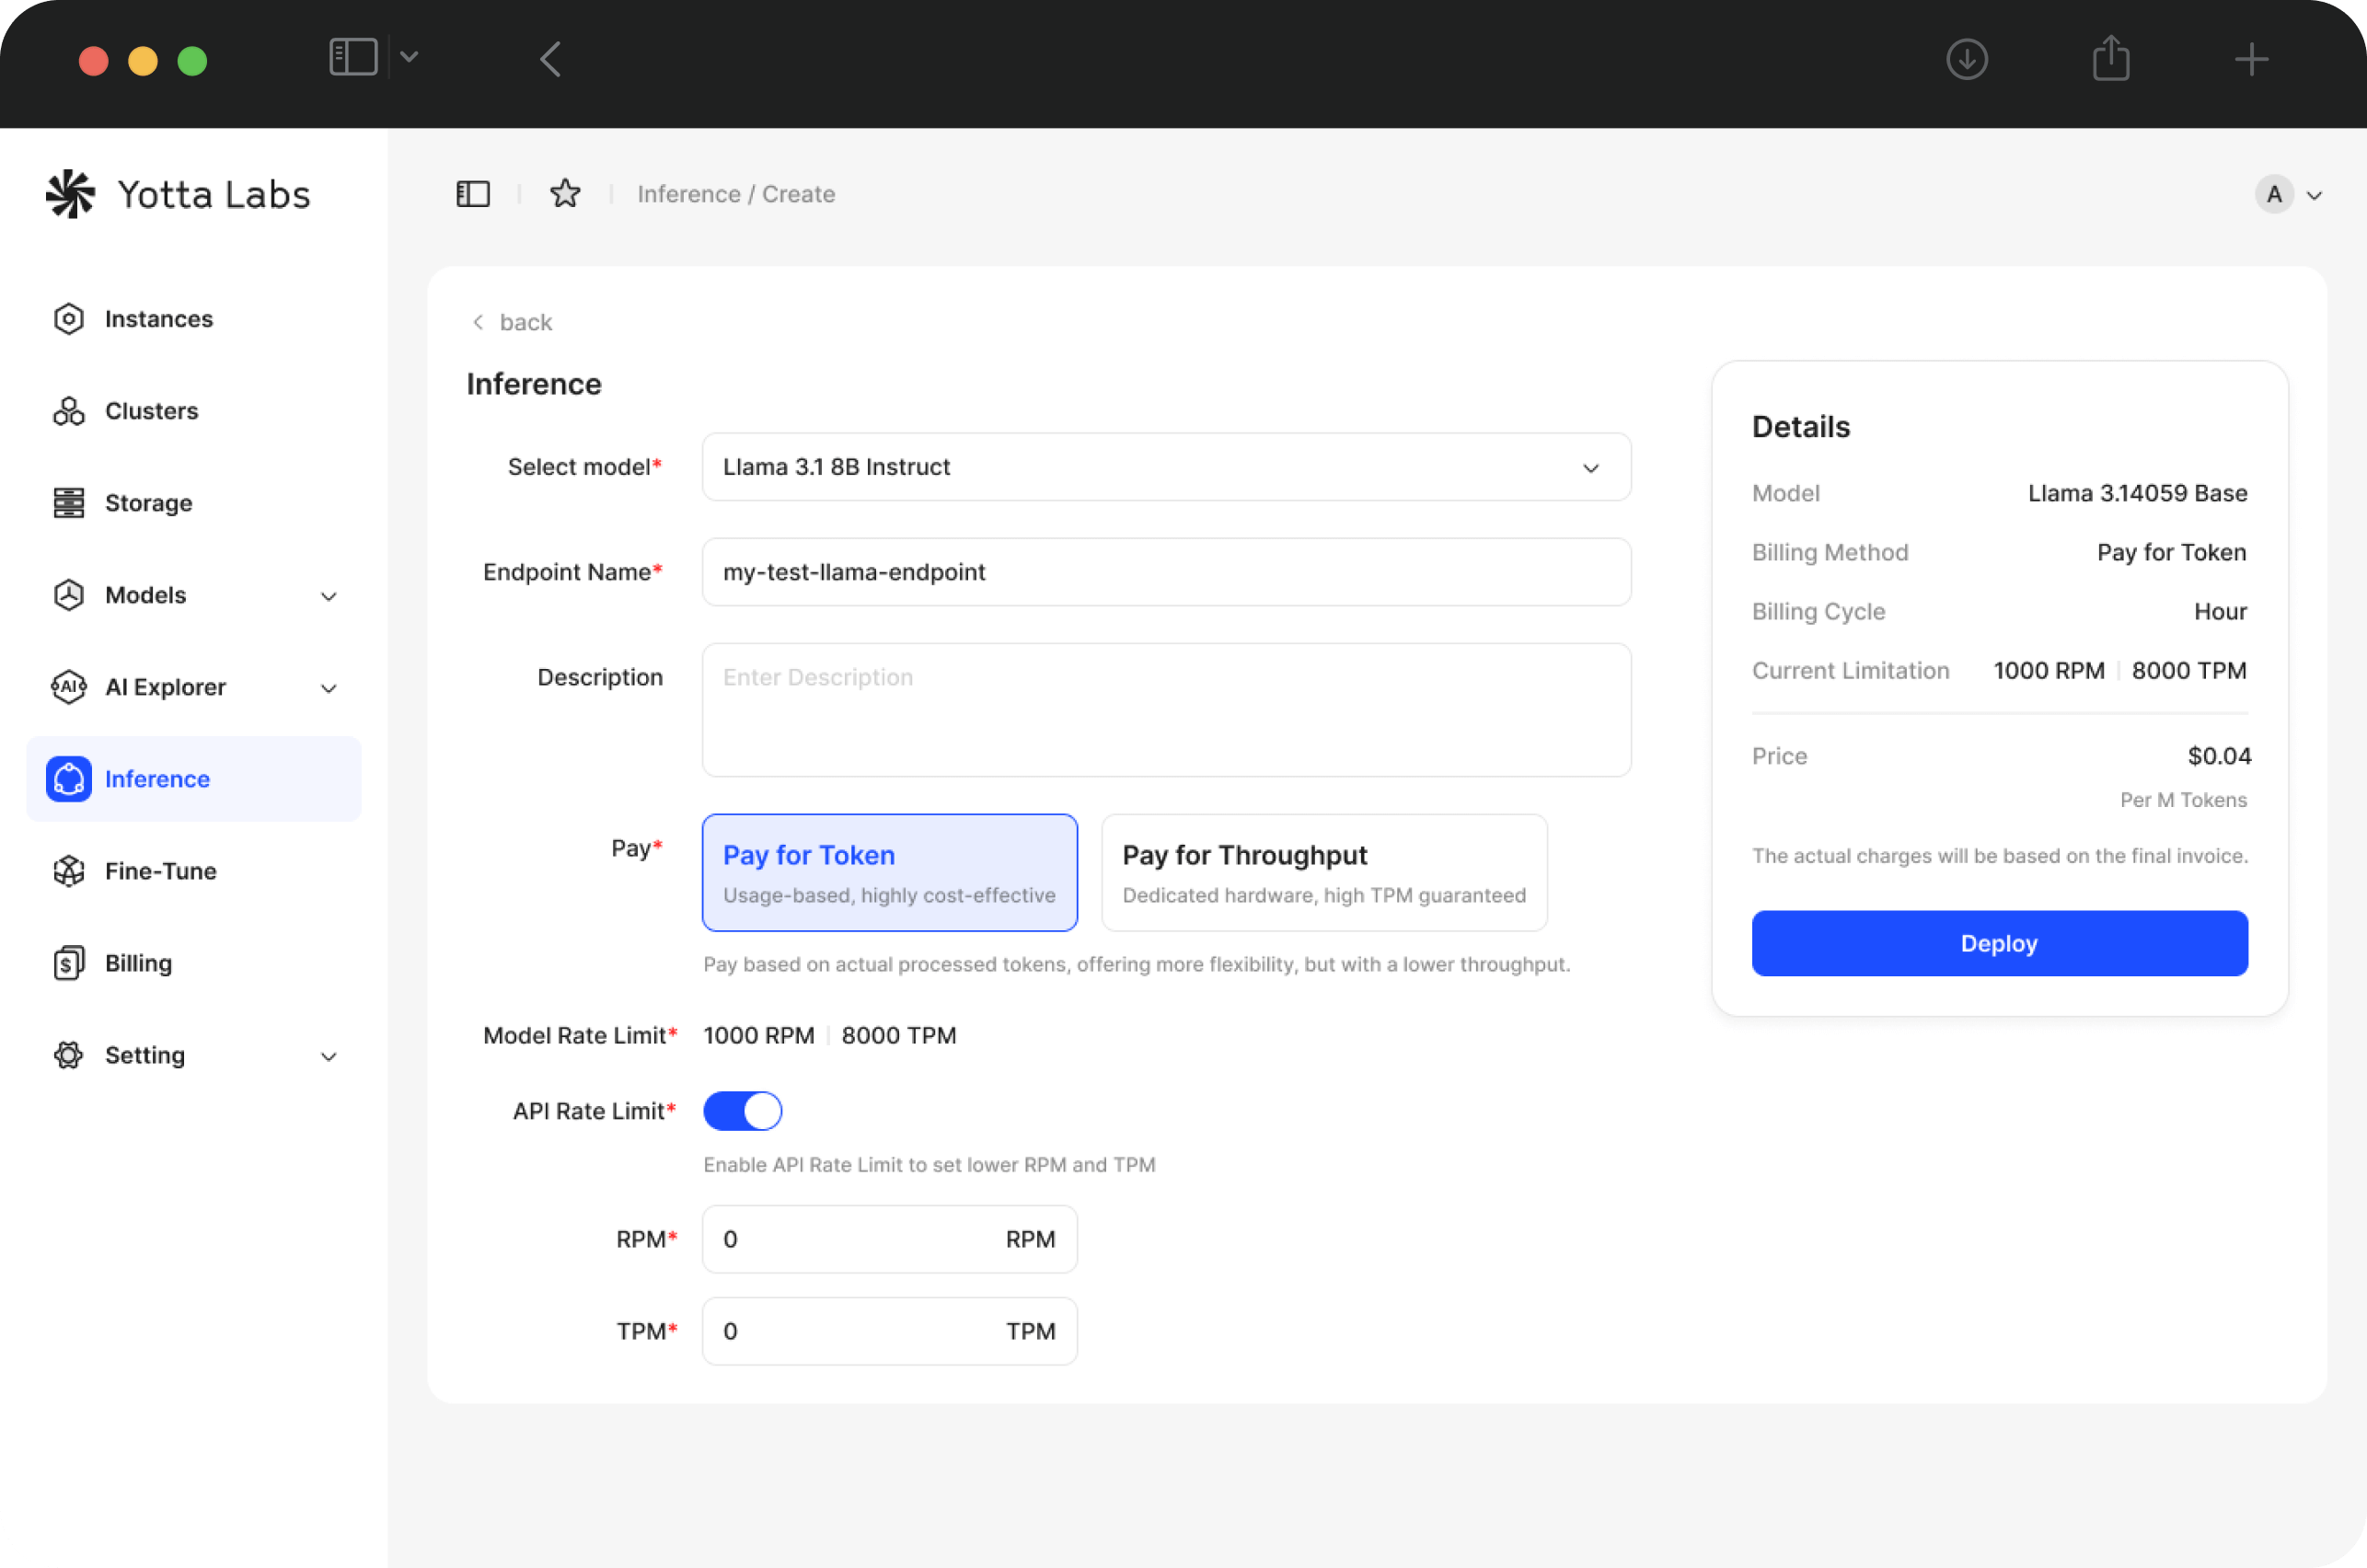Disable the API Rate Limit switch
Image resolution: width=2367 pixels, height=1568 pixels.
click(742, 1111)
